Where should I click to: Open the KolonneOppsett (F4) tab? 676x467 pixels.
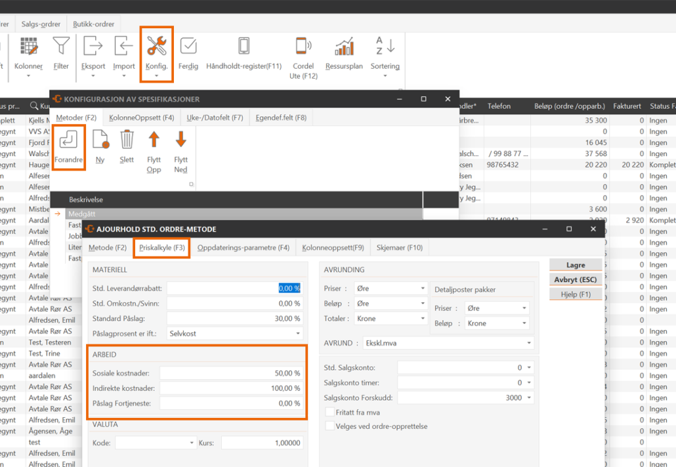[141, 117]
